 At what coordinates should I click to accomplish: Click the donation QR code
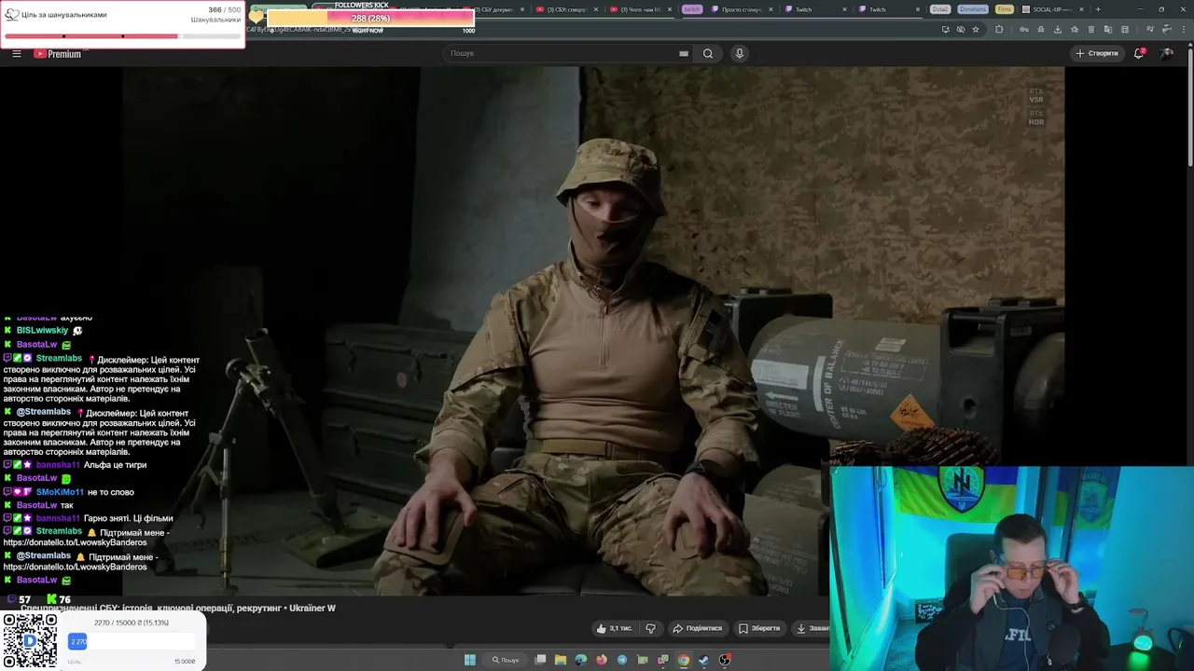coord(29,641)
